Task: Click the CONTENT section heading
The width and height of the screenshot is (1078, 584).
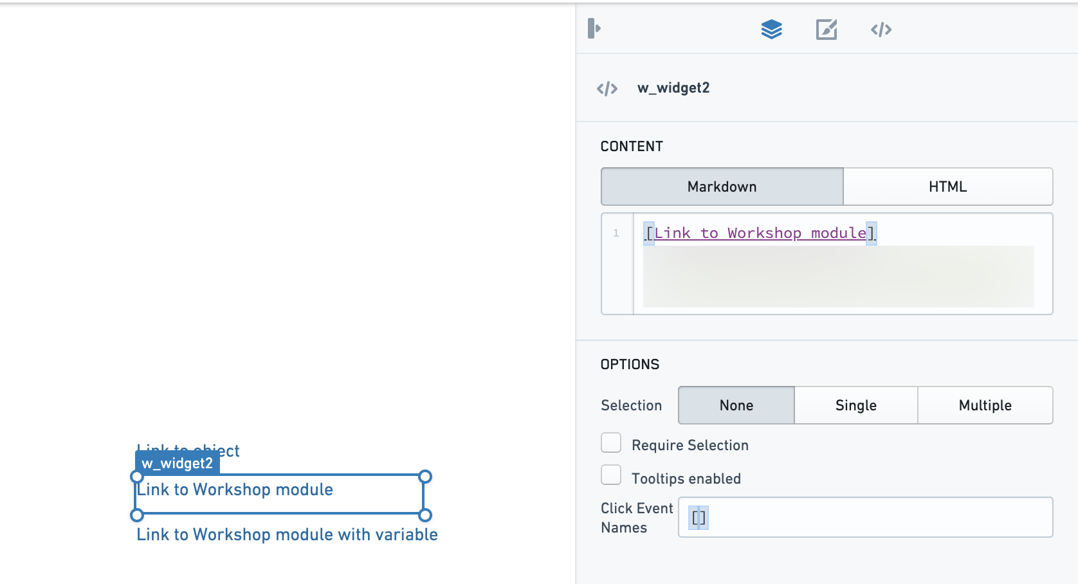Action: [x=632, y=147]
